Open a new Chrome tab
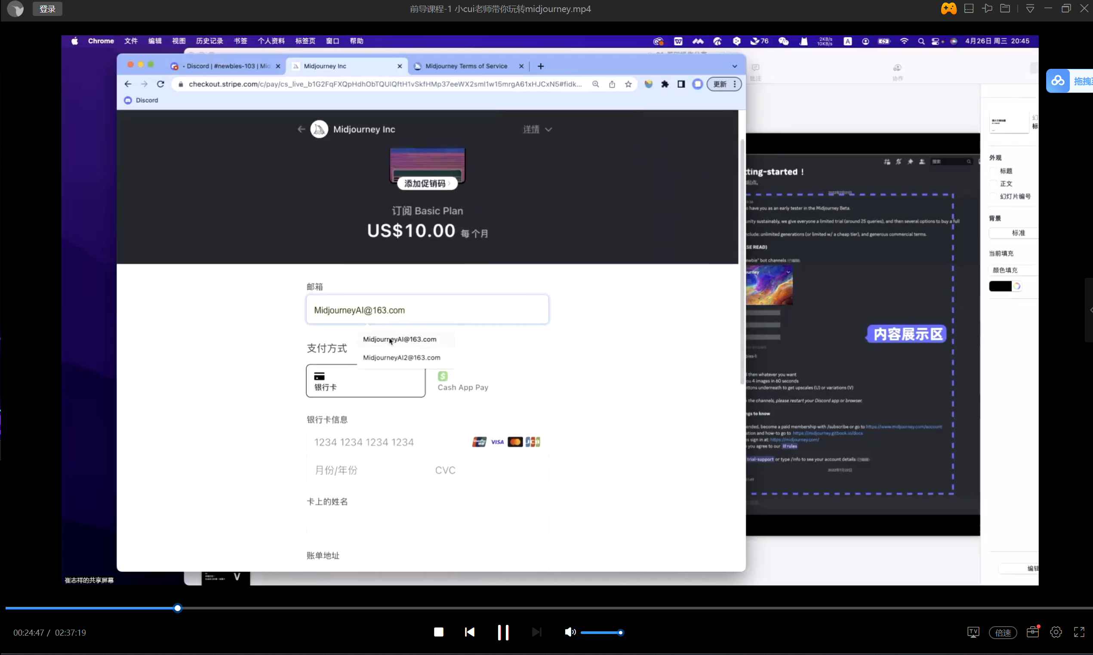 (540, 66)
